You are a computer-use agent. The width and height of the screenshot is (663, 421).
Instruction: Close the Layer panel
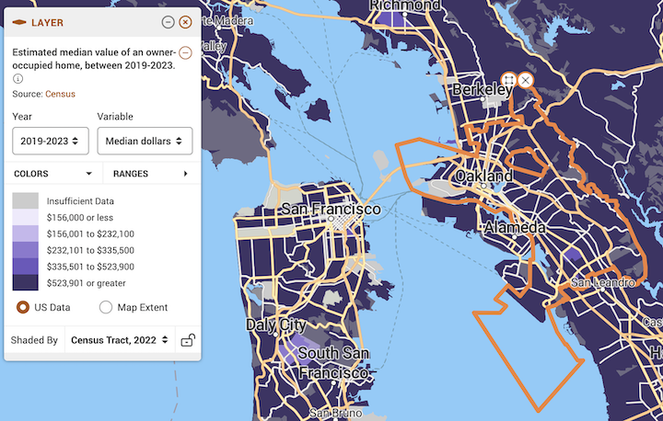185,22
